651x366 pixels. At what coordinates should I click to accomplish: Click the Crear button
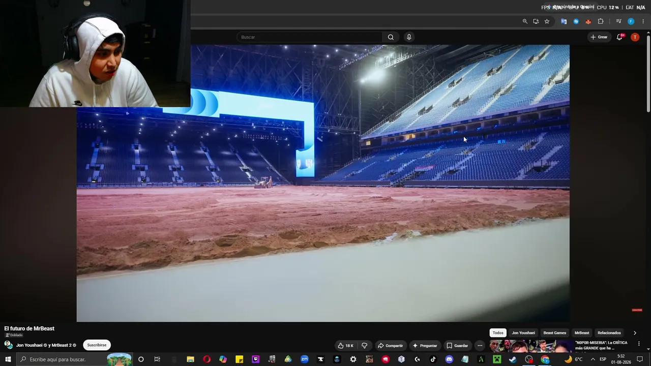[599, 37]
